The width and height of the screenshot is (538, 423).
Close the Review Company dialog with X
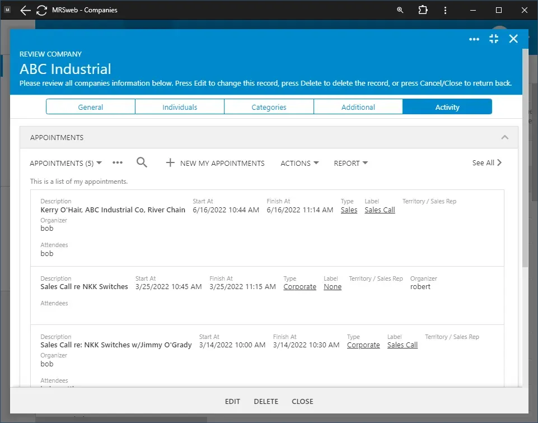513,39
